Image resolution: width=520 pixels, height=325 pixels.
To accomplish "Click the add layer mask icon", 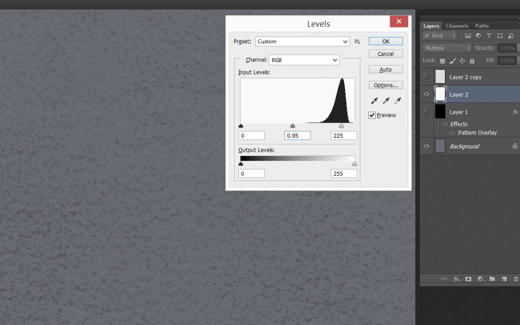I will pyautogui.click(x=468, y=279).
